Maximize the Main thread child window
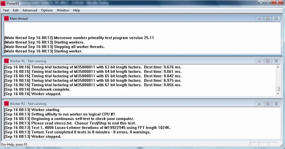 pyautogui.click(x=268, y=18)
